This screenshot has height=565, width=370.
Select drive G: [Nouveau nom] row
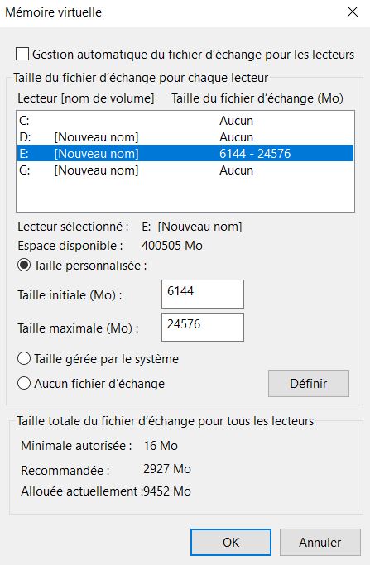pos(185,170)
